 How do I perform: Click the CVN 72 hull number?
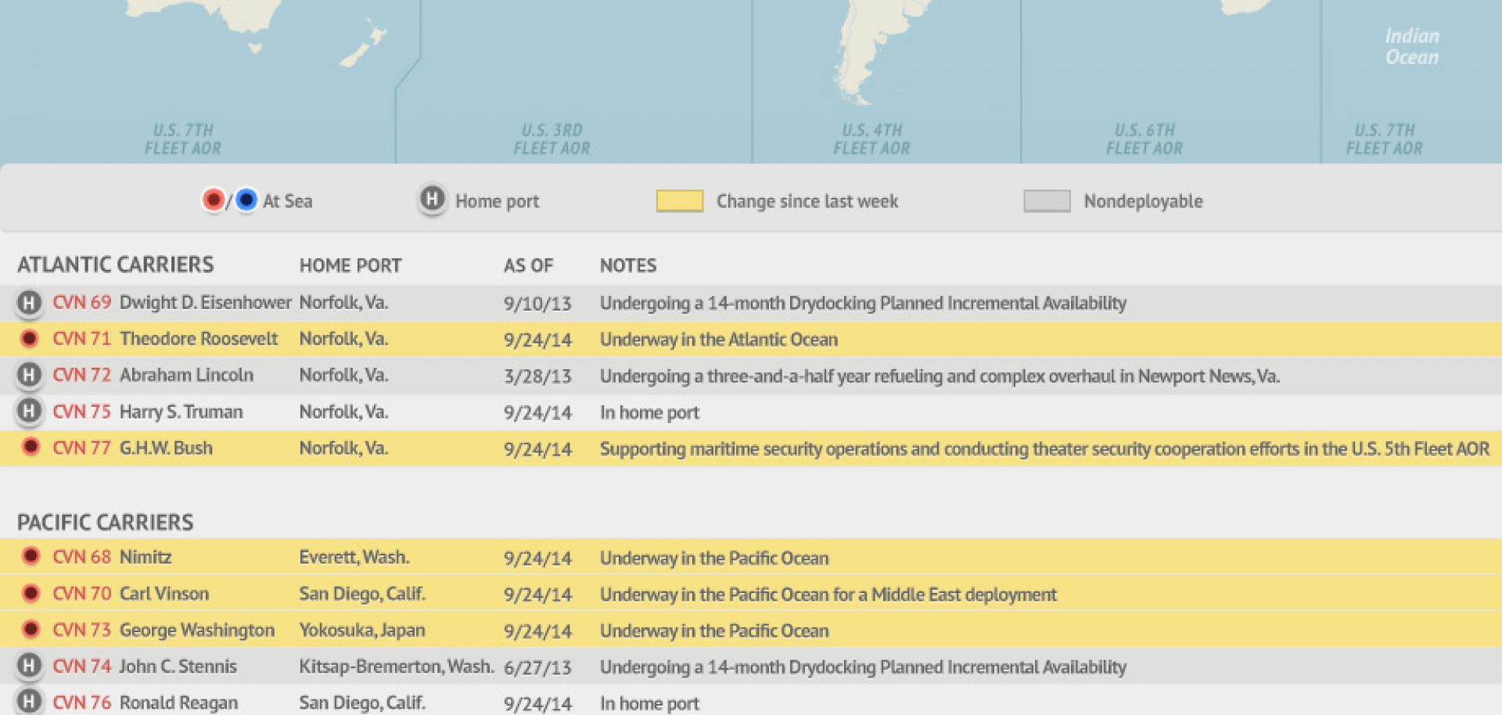(x=82, y=375)
